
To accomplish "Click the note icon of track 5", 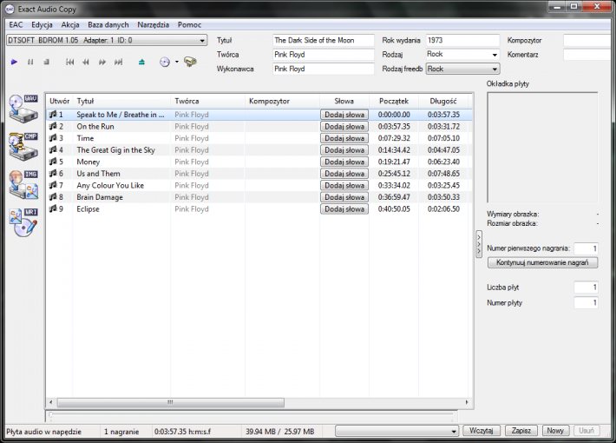I will [x=53, y=162].
